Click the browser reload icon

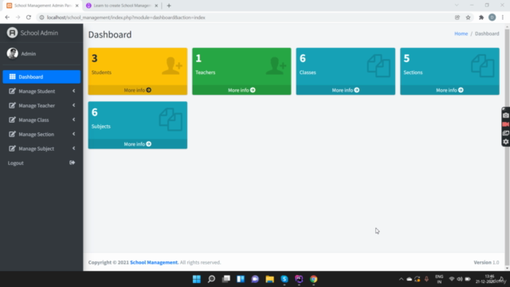(29, 18)
